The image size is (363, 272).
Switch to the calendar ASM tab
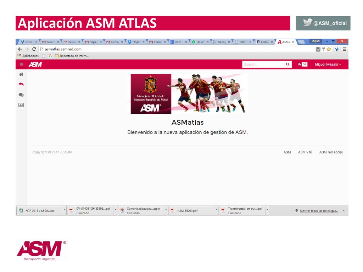(x=179, y=42)
